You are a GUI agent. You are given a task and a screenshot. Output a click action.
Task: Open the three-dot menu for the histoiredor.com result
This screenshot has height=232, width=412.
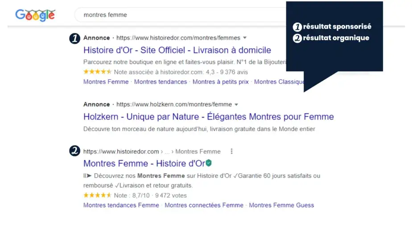[231, 151]
